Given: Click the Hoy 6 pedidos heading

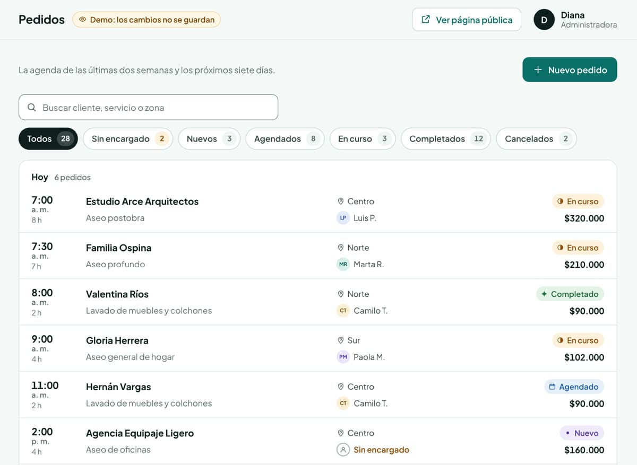Looking at the screenshot, I should (x=61, y=177).
